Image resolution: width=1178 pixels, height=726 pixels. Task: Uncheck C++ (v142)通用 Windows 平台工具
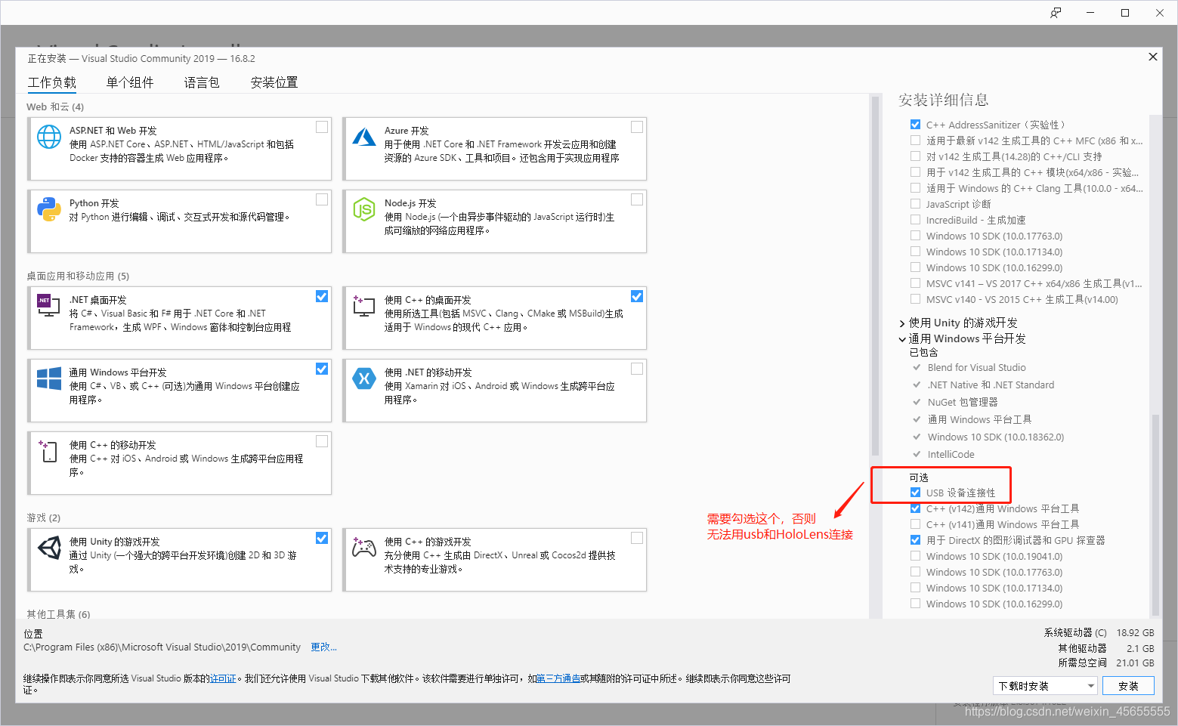coord(915,508)
